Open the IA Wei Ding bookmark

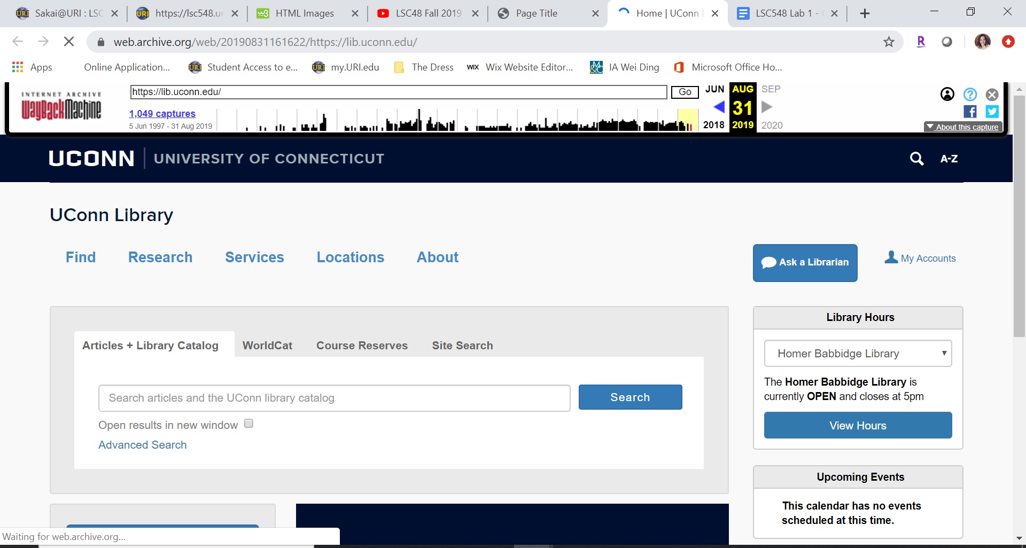click(625, 67)
